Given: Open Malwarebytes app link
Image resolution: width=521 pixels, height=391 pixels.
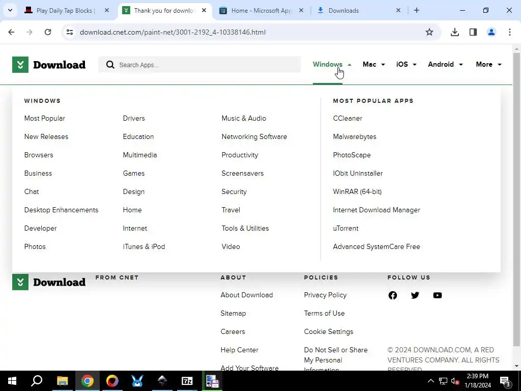Looking at the screenshot, I should pos(355,136).
